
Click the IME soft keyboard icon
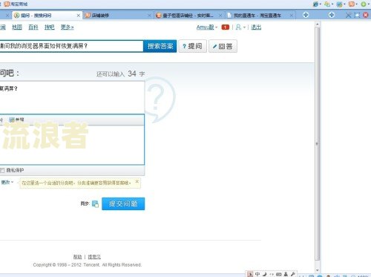279,274
